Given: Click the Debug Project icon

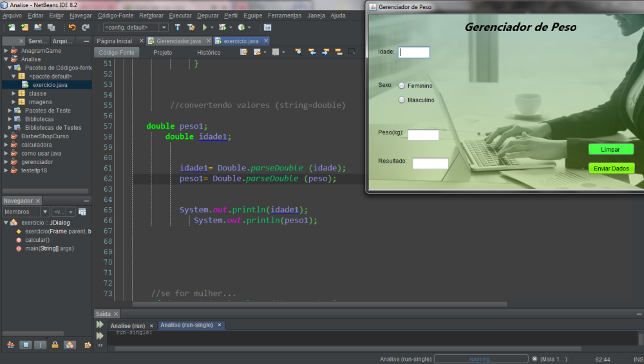Looking at the screenshot, I should 223,27.
